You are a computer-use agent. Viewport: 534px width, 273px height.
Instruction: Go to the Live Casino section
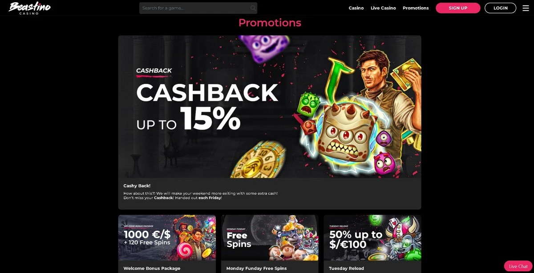click(383, 8)
